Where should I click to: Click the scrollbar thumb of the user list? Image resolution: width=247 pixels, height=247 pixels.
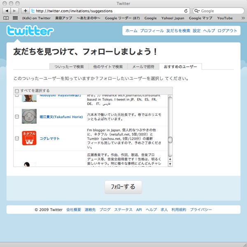point(170,140)
